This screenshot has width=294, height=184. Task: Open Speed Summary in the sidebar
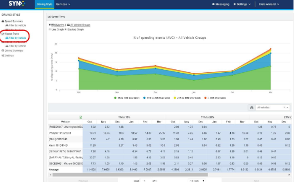tap(12, 21)
